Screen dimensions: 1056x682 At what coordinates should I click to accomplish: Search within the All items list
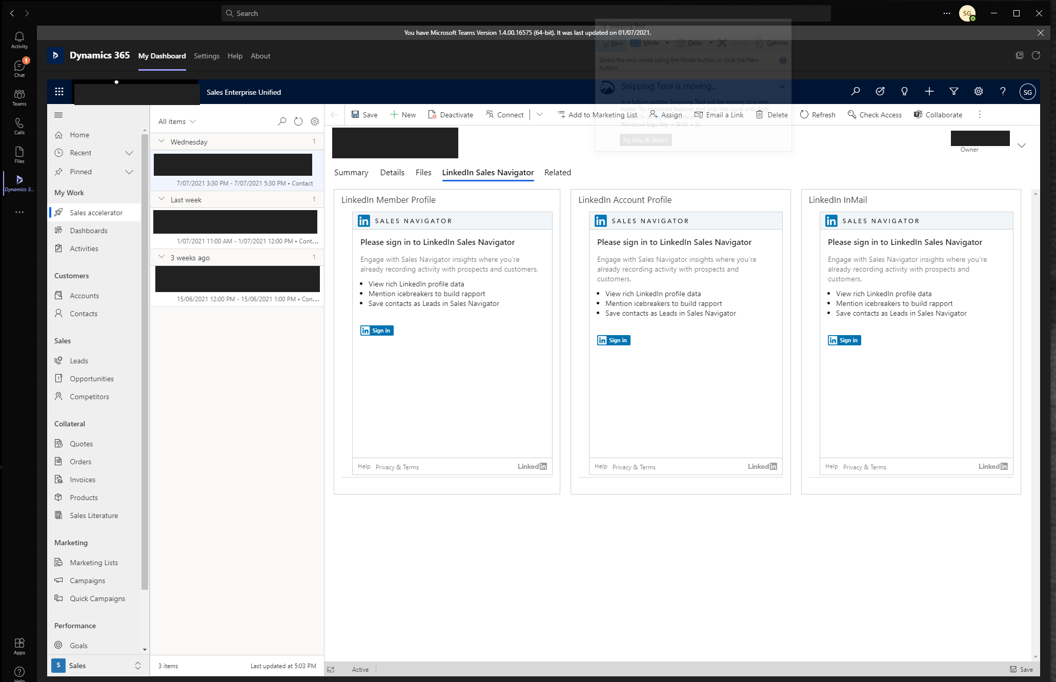282,121
